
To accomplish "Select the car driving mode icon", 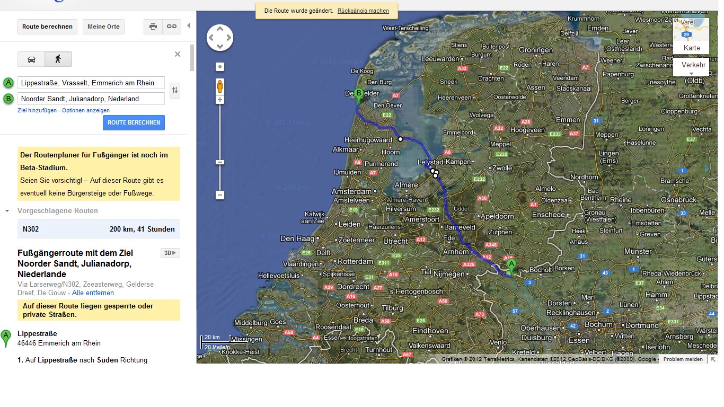I will (x=31, y=59).
